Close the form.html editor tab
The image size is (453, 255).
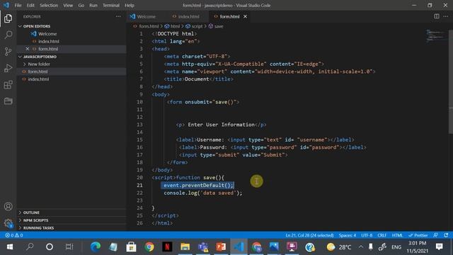[x=245, y=16]
